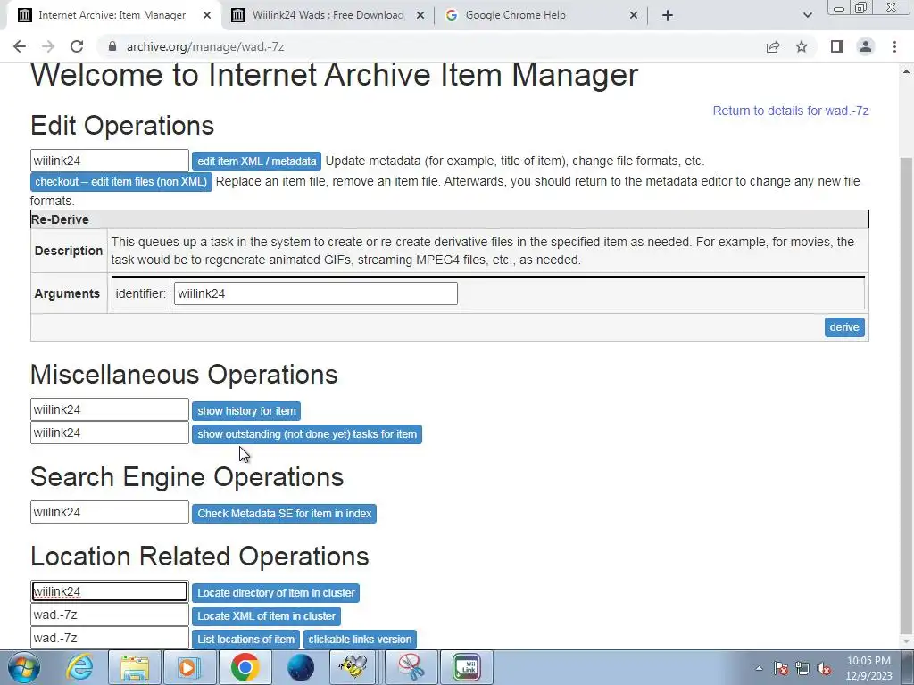Follow Return to details for wad.-7z link

click(791, 111)
